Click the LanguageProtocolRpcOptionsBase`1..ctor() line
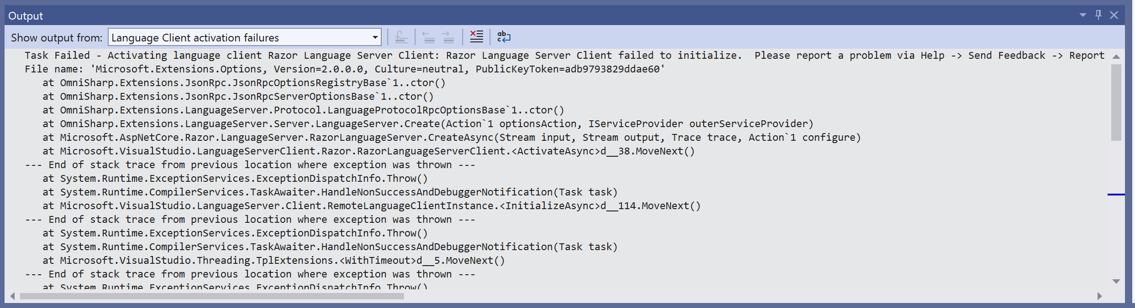Screen dimensions: 1135x308 click(x=303, y=110)
